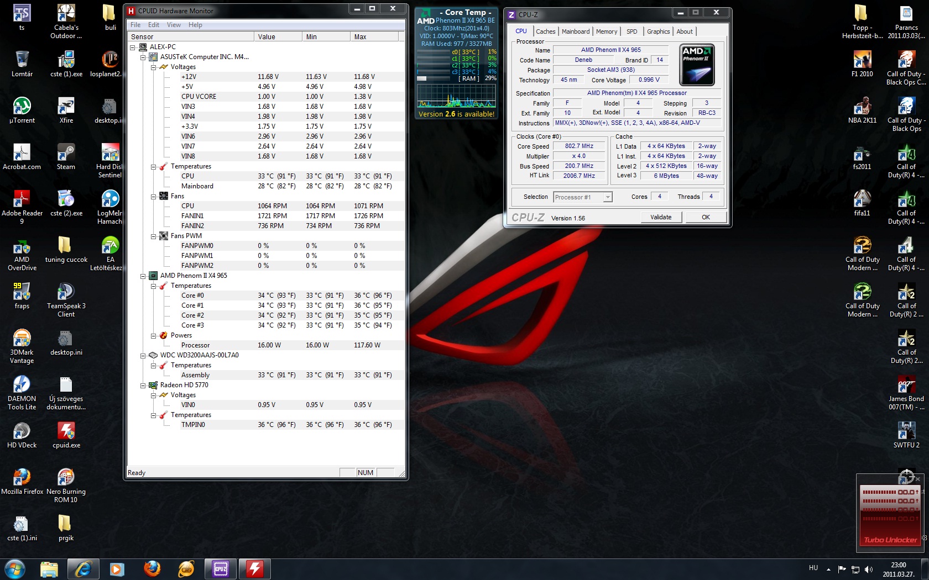Collapse the ALEX-PC tree root
The image size is (929, 580).
tap(133, 47)
